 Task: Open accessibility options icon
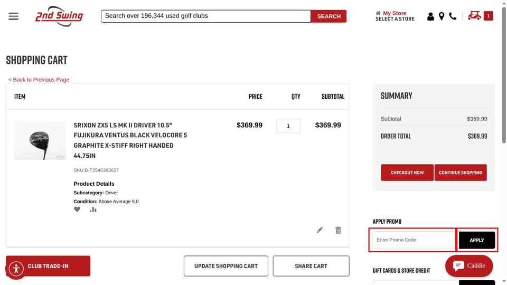point(16,269)
